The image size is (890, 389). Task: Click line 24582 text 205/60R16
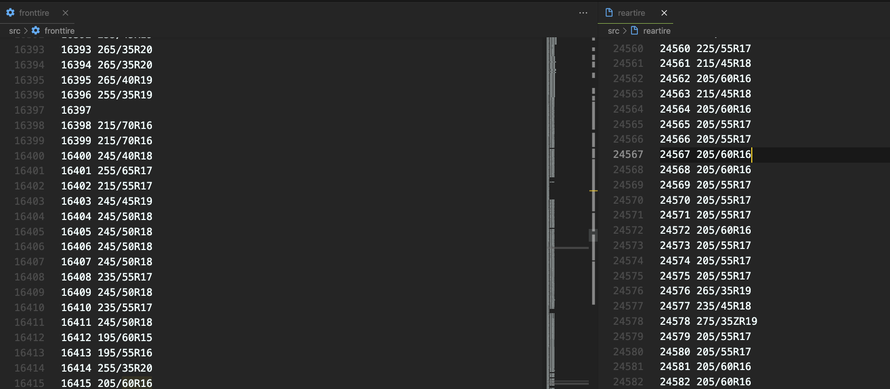coord(724,382)
